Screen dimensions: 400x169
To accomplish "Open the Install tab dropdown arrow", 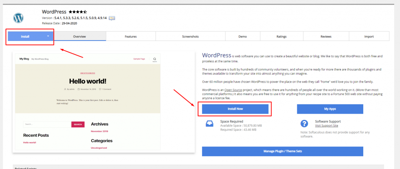I will click(48, 36).
